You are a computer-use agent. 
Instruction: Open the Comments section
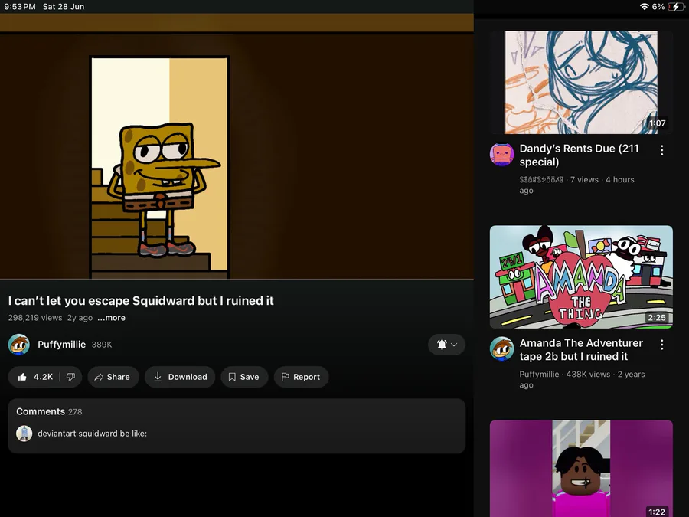pos(237,426)
